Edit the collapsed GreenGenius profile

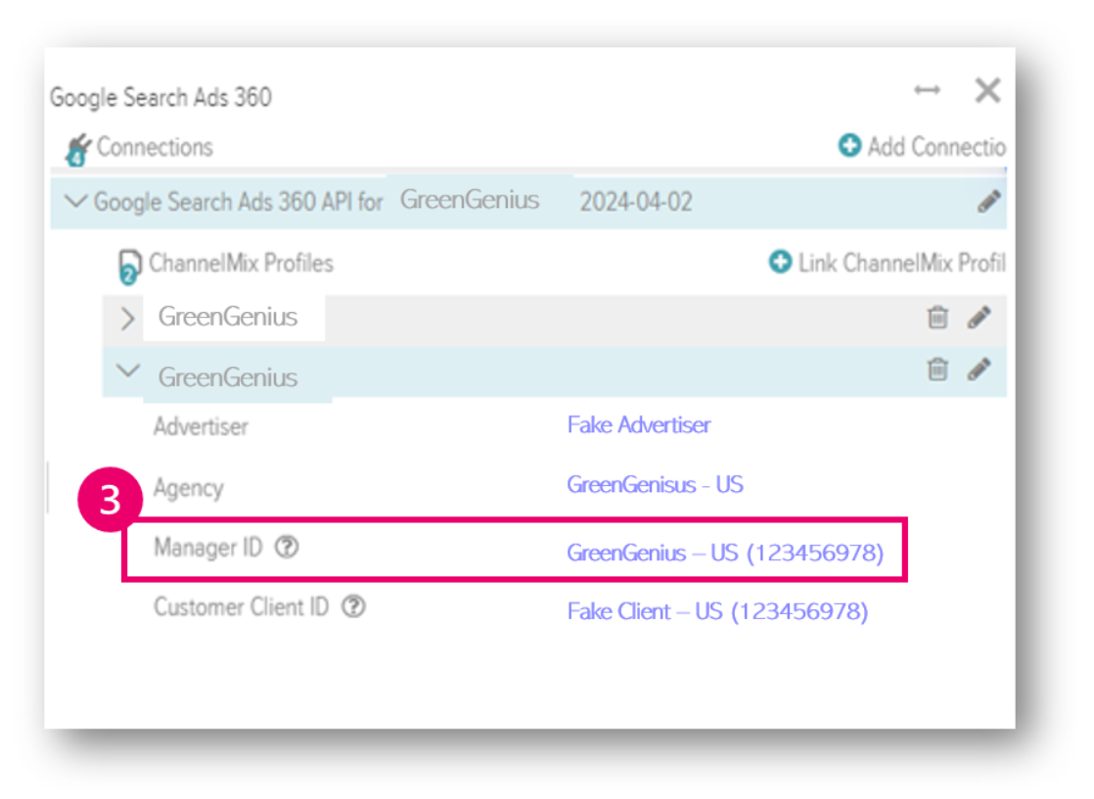point(979,317)
